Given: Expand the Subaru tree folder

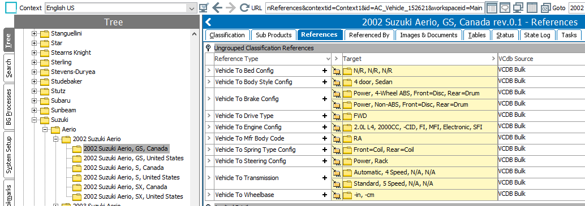Looking at the screenshot, I should coord(35,101).
